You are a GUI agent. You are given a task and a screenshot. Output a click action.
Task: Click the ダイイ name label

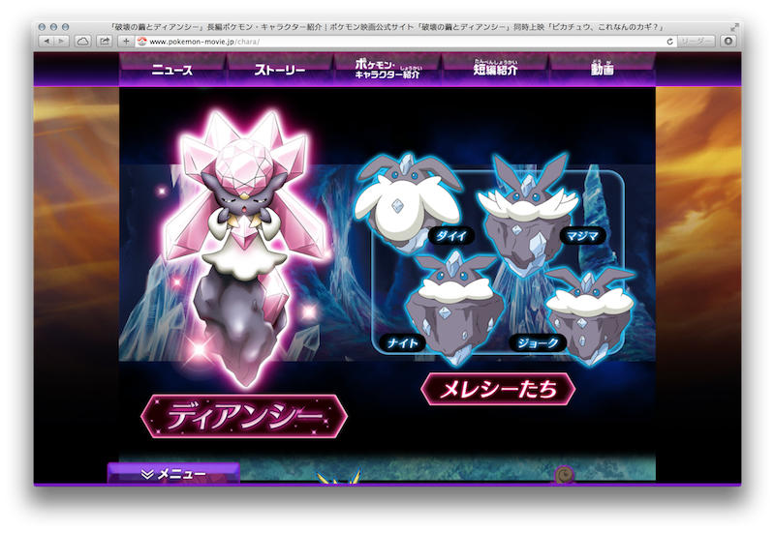[x=451, y=236]
